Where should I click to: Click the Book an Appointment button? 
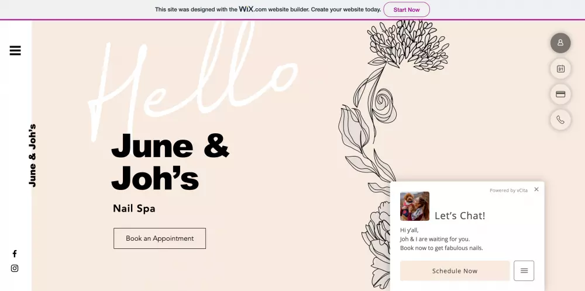160,238
